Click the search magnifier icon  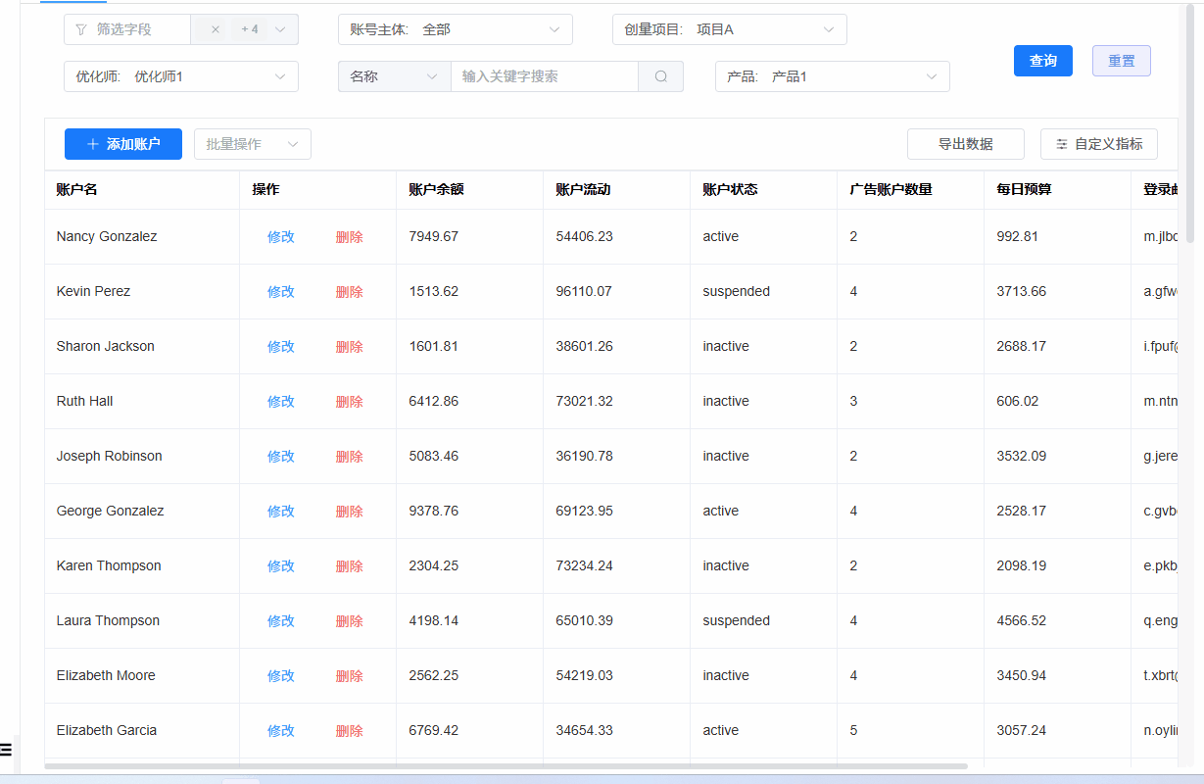pyautogui.click(x=660, y=76)
